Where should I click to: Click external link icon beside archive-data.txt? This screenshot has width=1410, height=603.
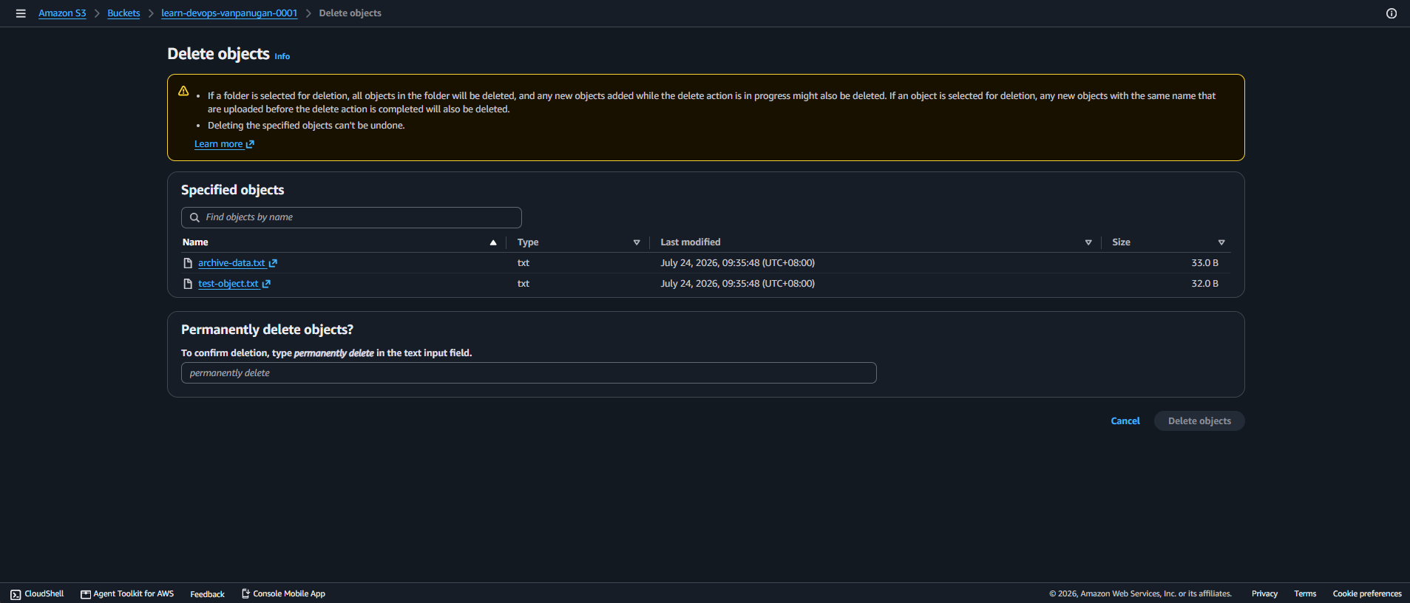pos(273,263)
